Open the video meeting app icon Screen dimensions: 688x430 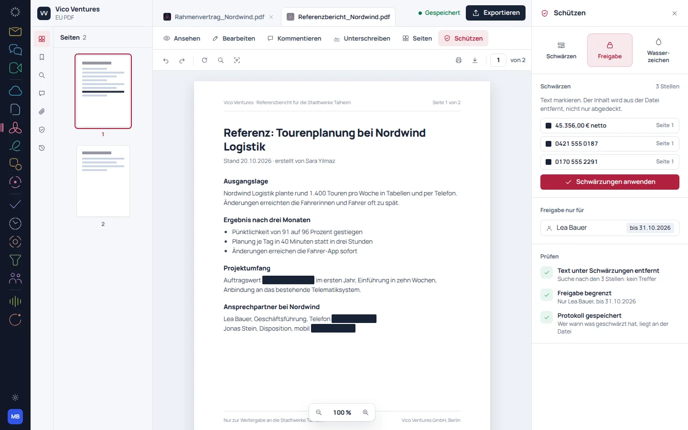15,68
